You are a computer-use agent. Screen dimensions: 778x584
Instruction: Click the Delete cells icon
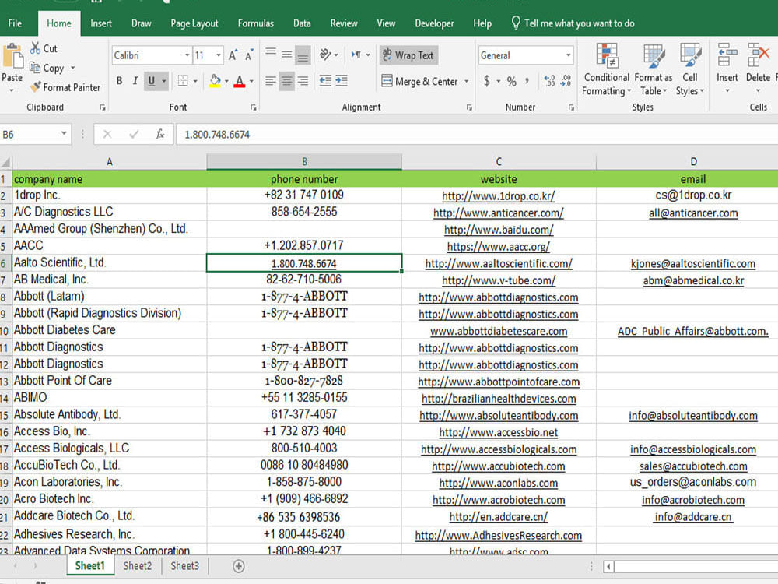click(758, 55)
